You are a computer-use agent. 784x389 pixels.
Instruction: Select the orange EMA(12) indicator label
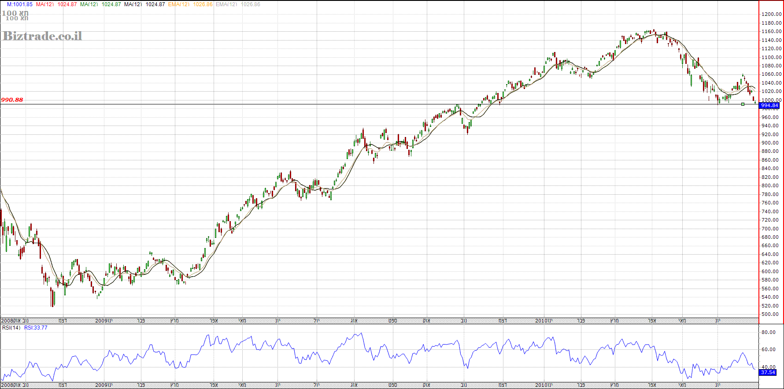[x=179, y=4]
